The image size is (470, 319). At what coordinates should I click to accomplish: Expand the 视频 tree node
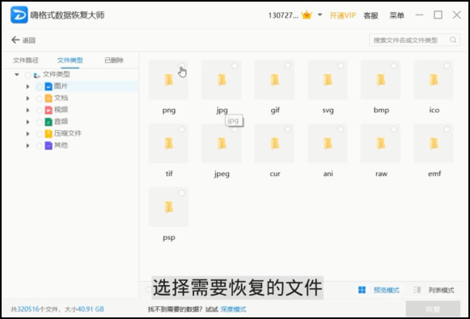point(28,110)
